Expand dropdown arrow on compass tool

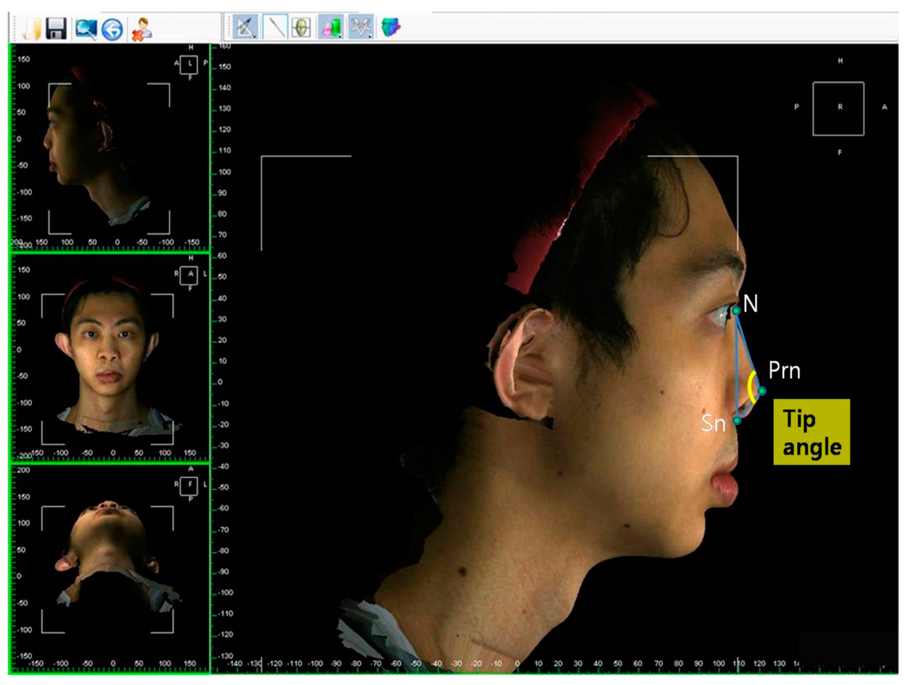[x=255, y=36]
